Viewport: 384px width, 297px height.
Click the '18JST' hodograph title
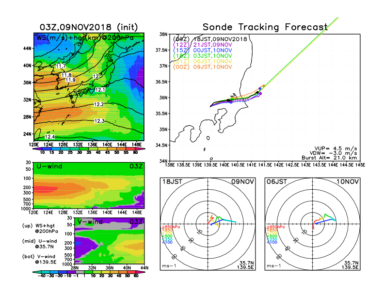[x=172, y=182]
